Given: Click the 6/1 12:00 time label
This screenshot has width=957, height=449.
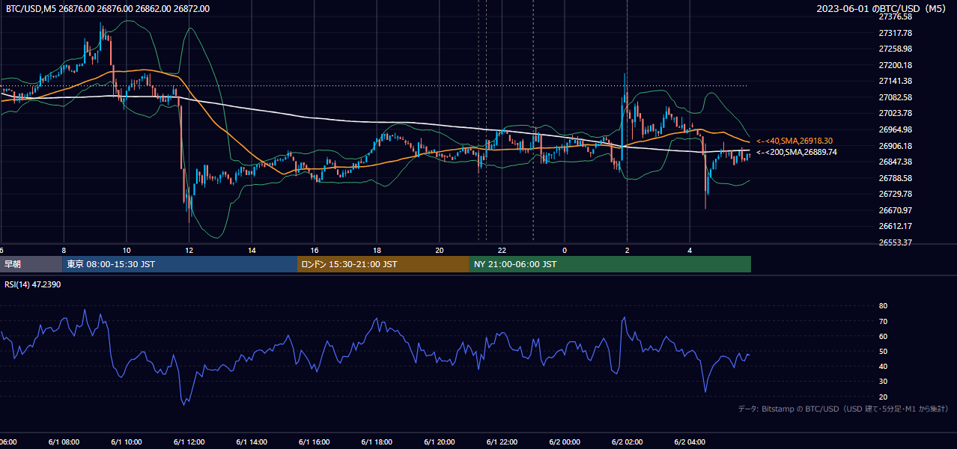Looking at the screenshot, I should pyautogui.click(x=189, y=442).
